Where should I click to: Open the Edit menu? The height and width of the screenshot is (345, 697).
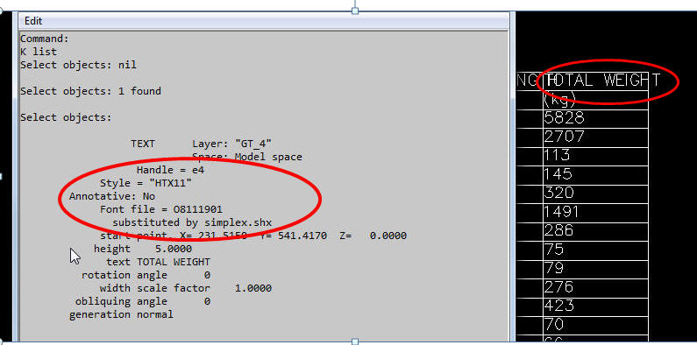pos(33,21)
